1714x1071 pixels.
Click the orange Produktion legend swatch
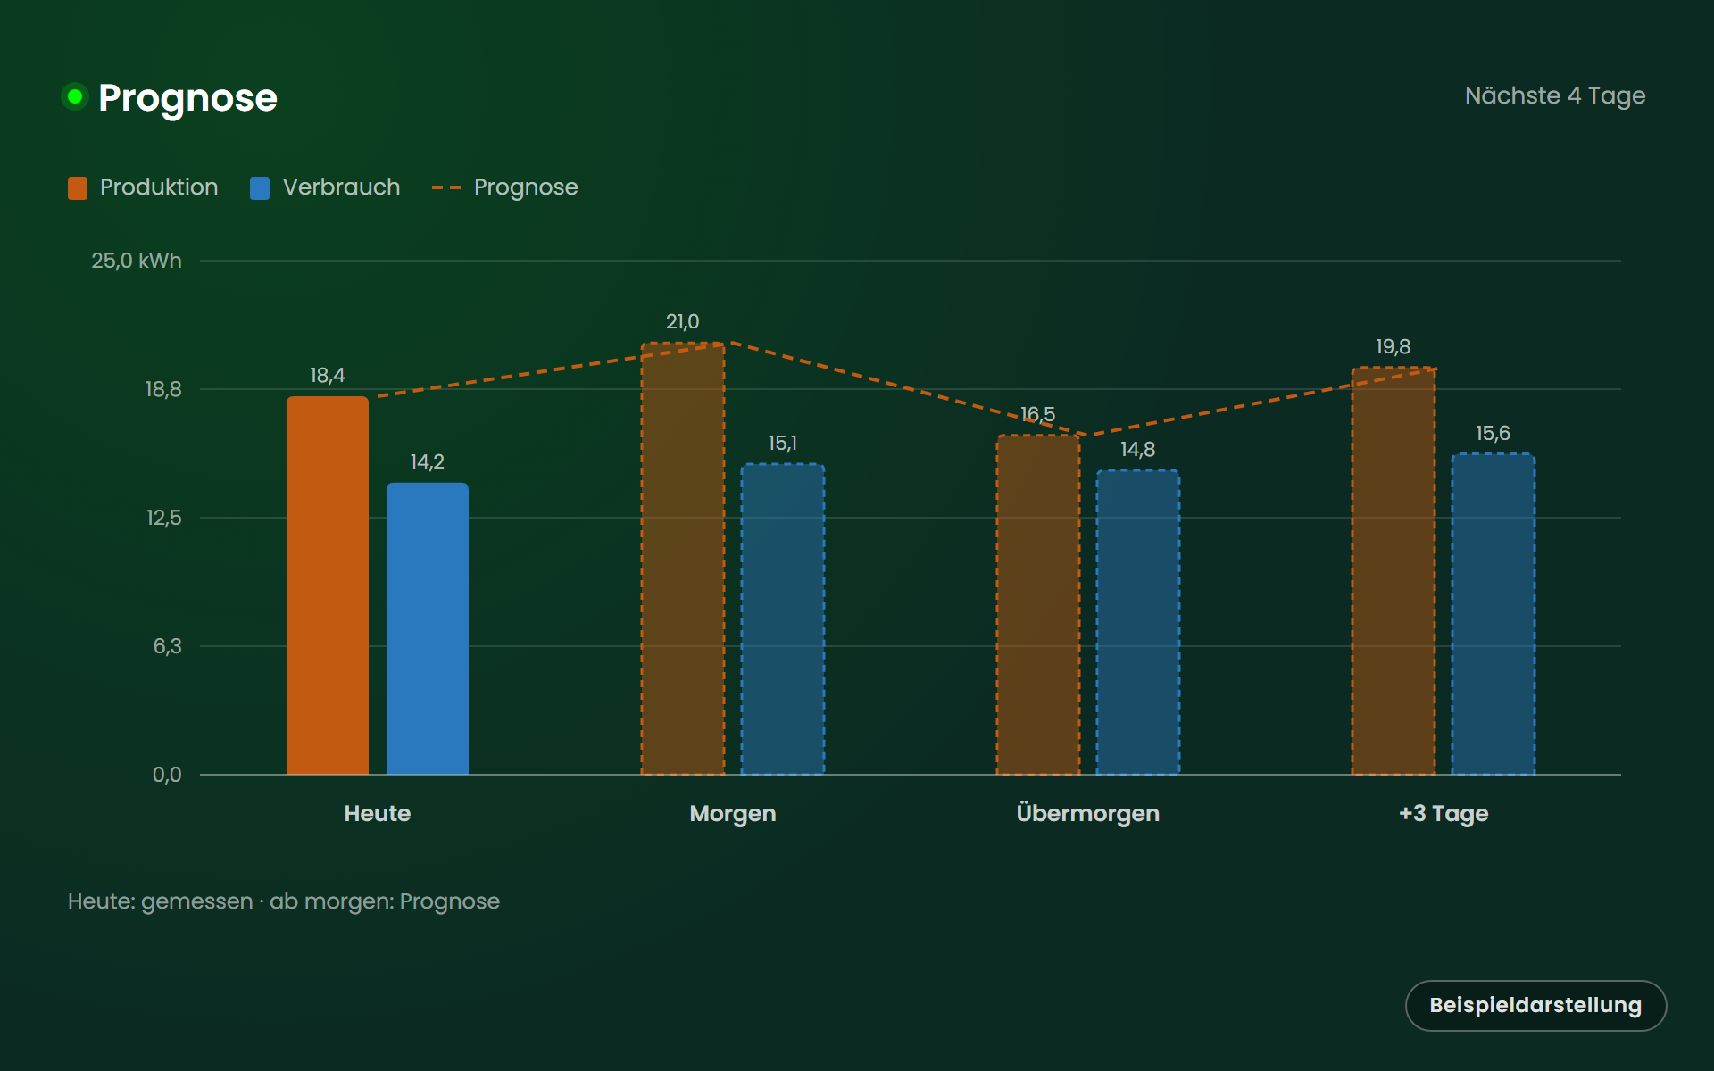pyautogui.click(x=78, y=187)
